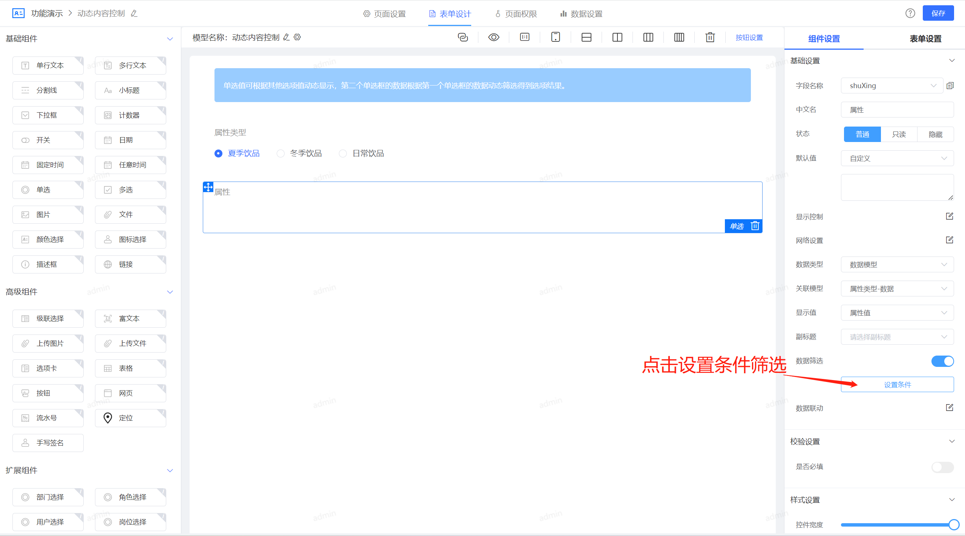Viewport: 965px width, 536px height.
Task: Click the eye preview icon in toolbar
Action: pos(493,37)
